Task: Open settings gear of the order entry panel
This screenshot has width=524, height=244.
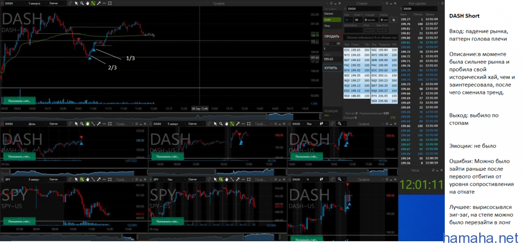Action: coord(331,3)
